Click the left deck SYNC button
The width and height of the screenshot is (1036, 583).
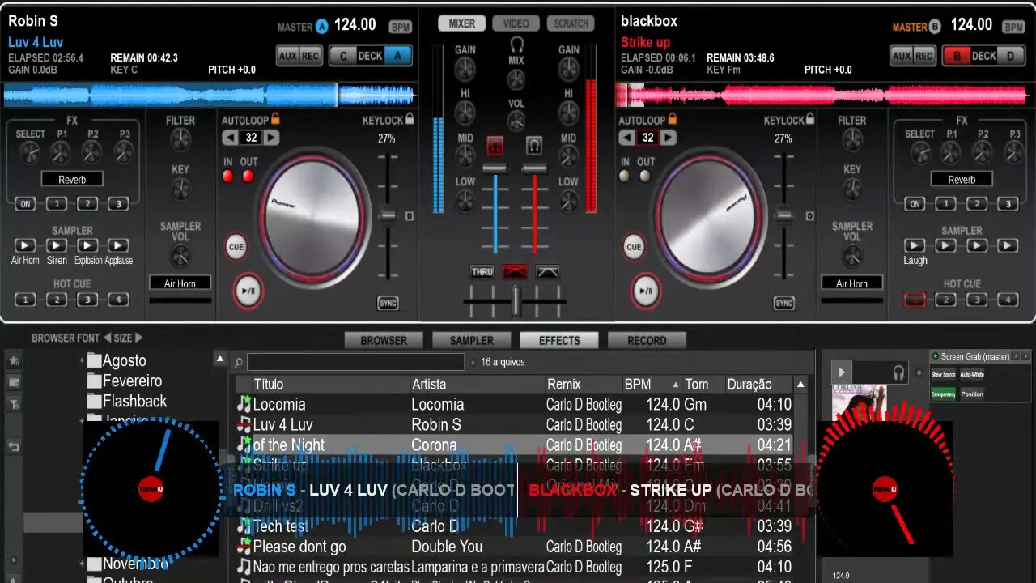click(388, 303)
